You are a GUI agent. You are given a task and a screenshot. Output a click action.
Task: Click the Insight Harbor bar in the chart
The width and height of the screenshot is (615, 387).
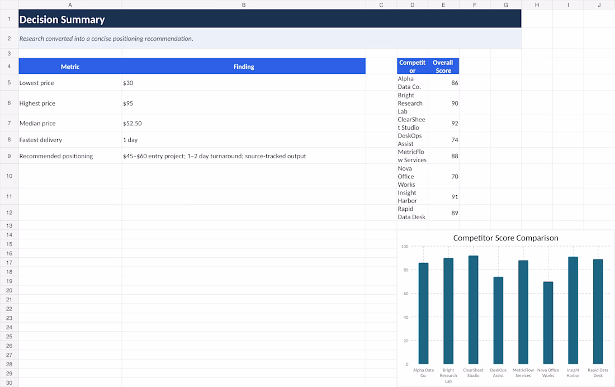click(x=573, y=310)
